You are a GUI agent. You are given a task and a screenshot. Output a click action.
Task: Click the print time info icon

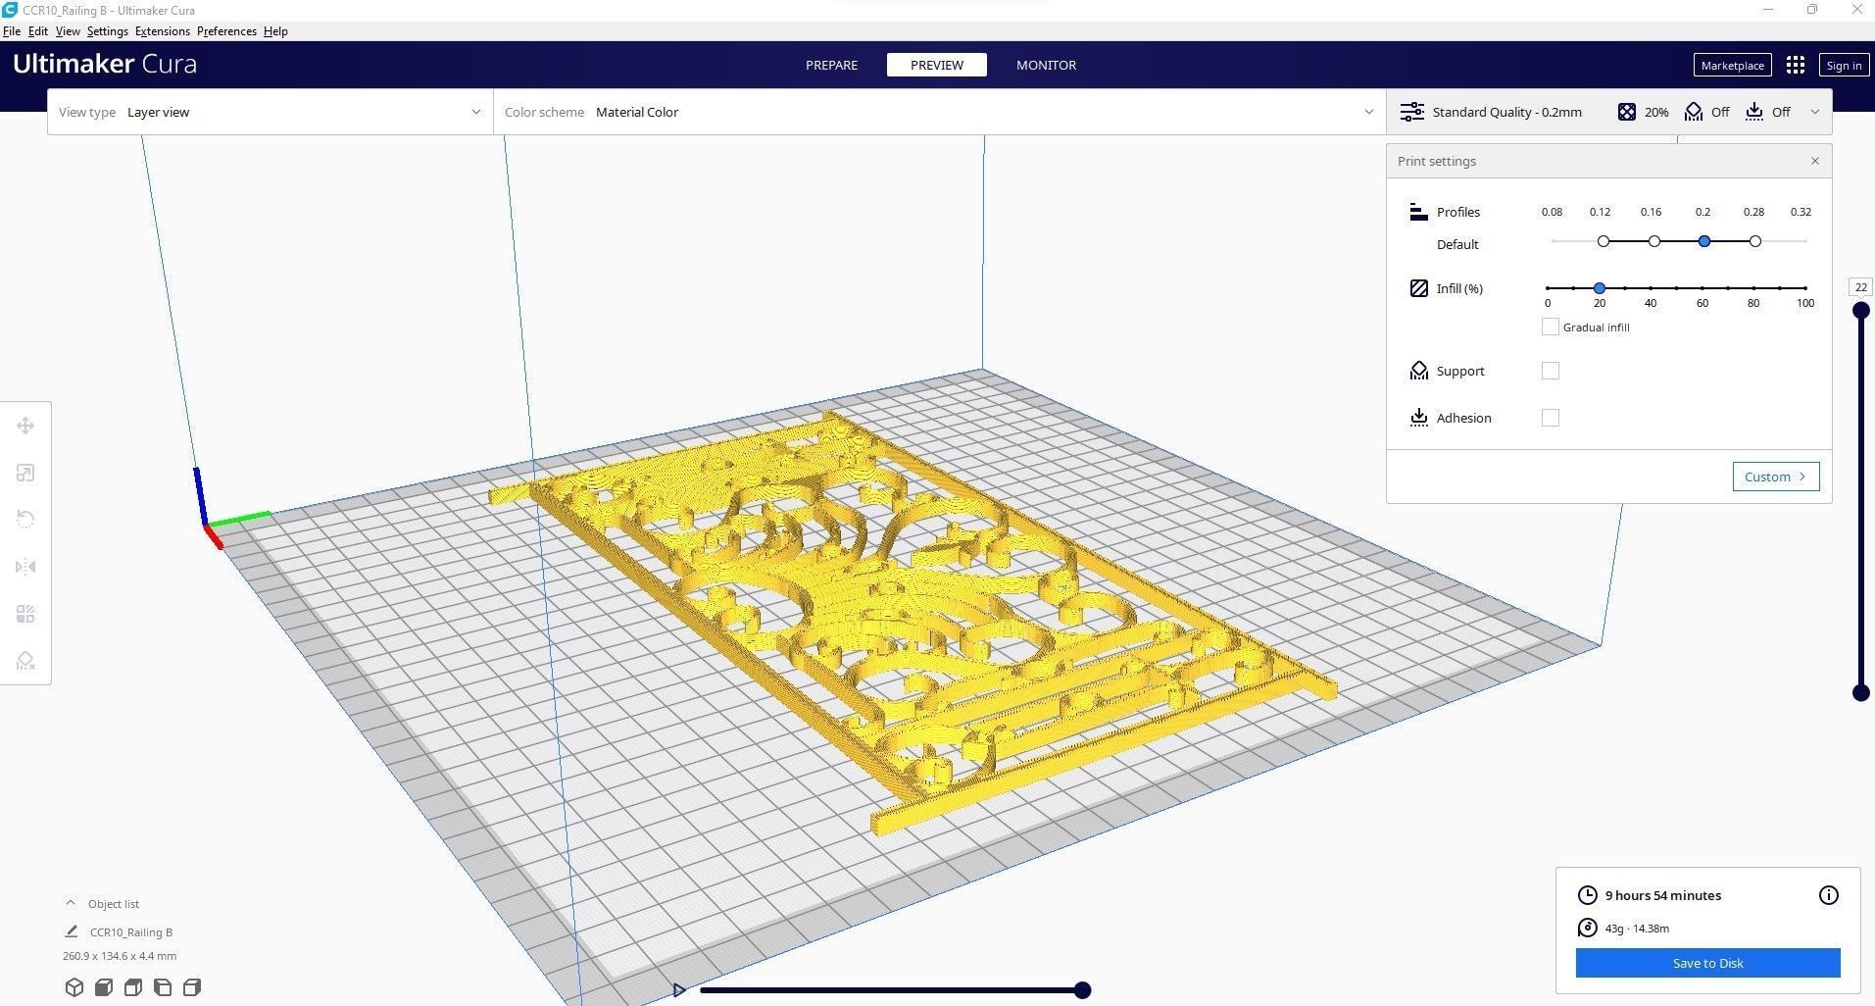pyautogui.click(x=1828, y=895)
